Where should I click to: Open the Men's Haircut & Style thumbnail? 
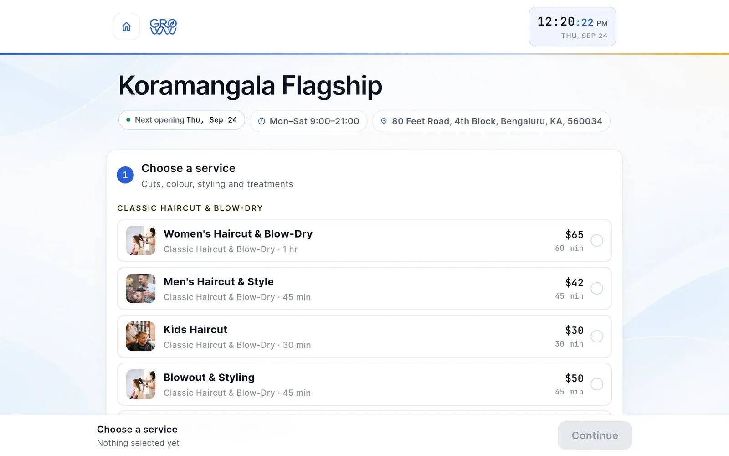click(x=140, y=288)
